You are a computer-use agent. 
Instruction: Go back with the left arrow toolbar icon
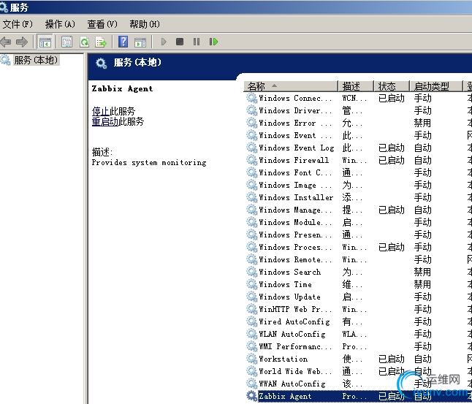pos(5,42)
